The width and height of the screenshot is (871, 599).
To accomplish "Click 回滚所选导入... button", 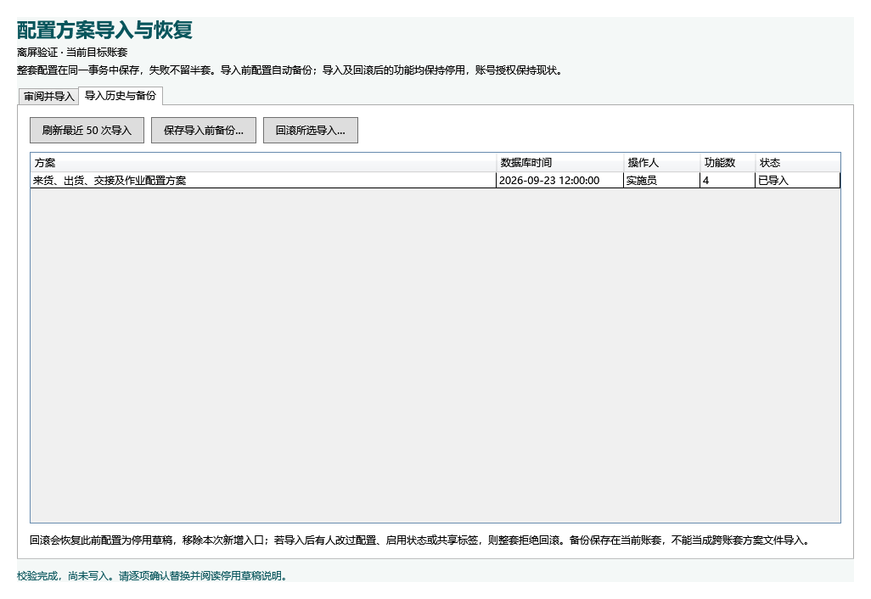I will click(311, 131).
